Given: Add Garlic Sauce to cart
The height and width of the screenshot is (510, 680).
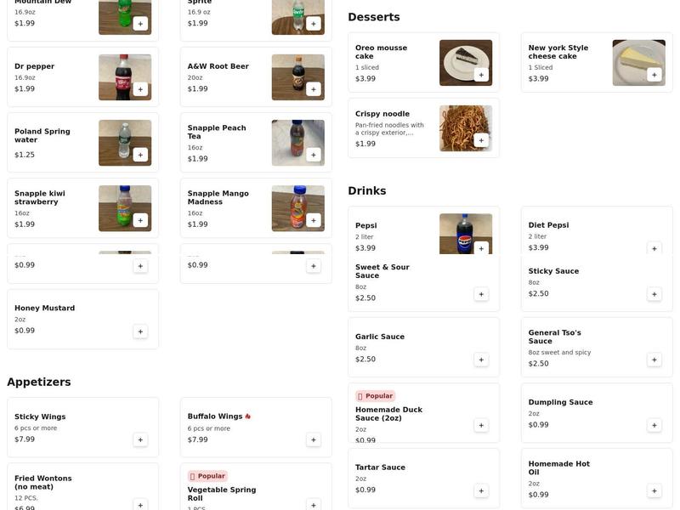Looking at the screenshot, I should pos(481,360).
